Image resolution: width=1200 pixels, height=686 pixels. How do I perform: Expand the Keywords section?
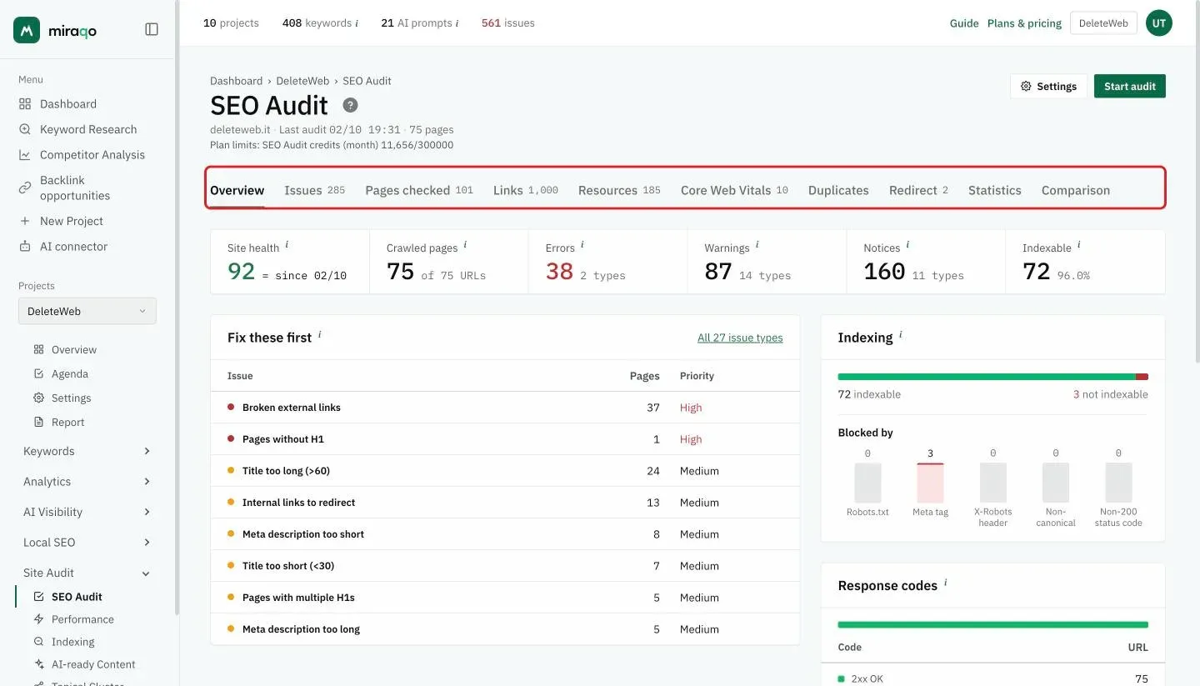[x=87, y=451]
